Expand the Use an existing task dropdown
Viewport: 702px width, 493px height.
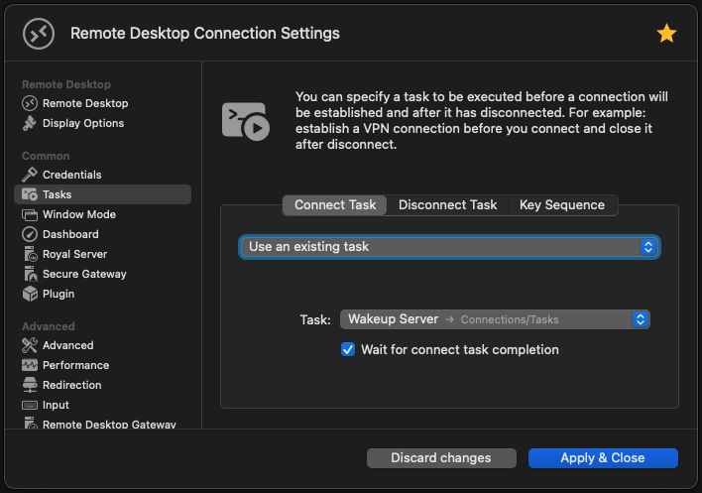click(x=449, y=246)
